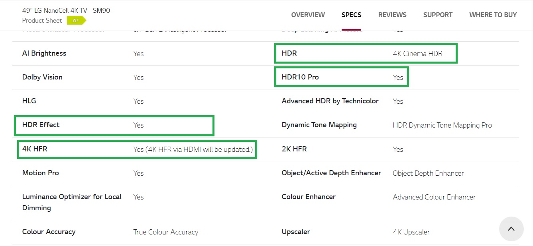Open the Product Sheet link

(x=42, y=21)
